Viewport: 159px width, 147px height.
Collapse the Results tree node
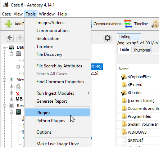(x=4, y=106)
